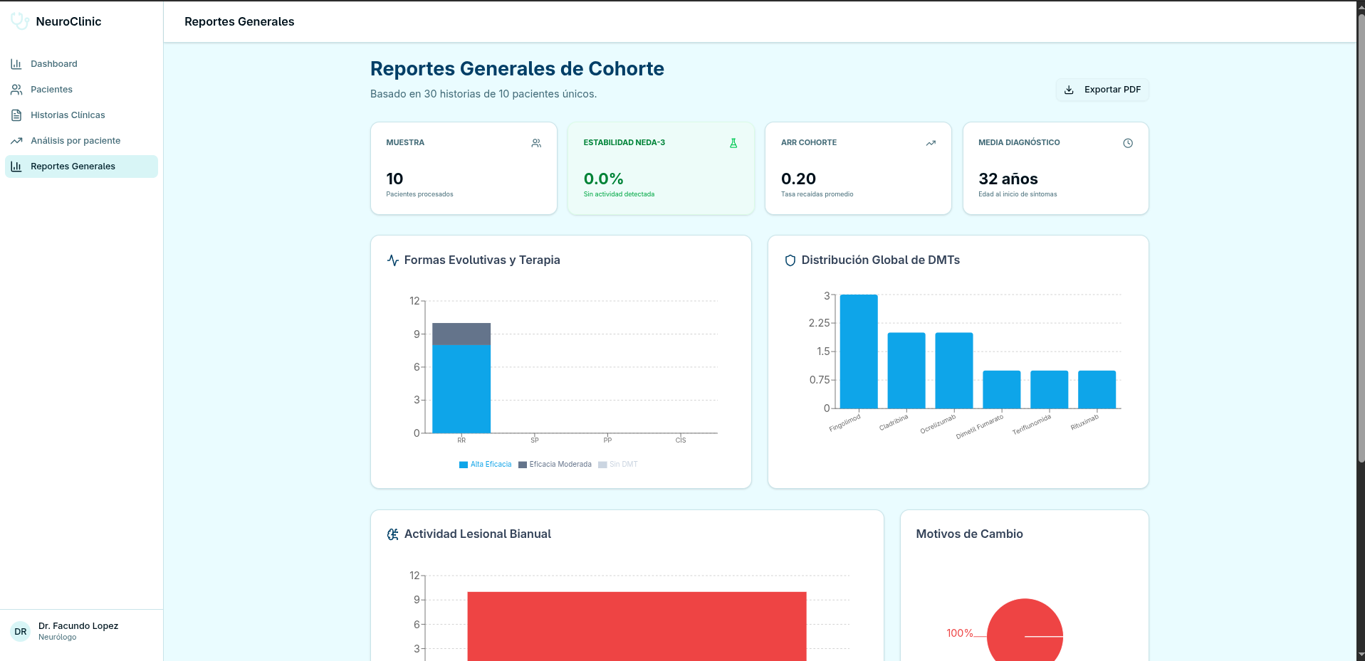Click the PP axis label
Image resolution: width=1365 pixels, height=661 pixels.
(x=607, y=440)
